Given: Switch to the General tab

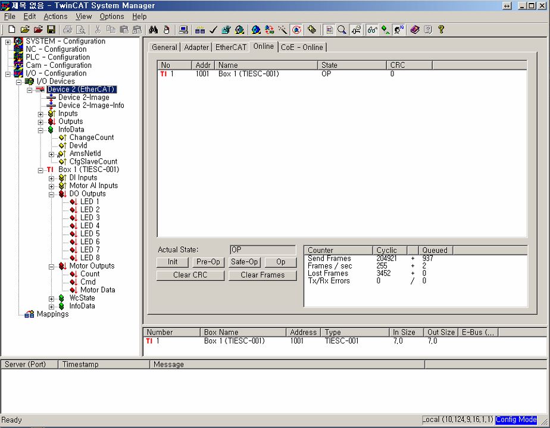Looking at the screenshot, I should click(x=164, y=48).
